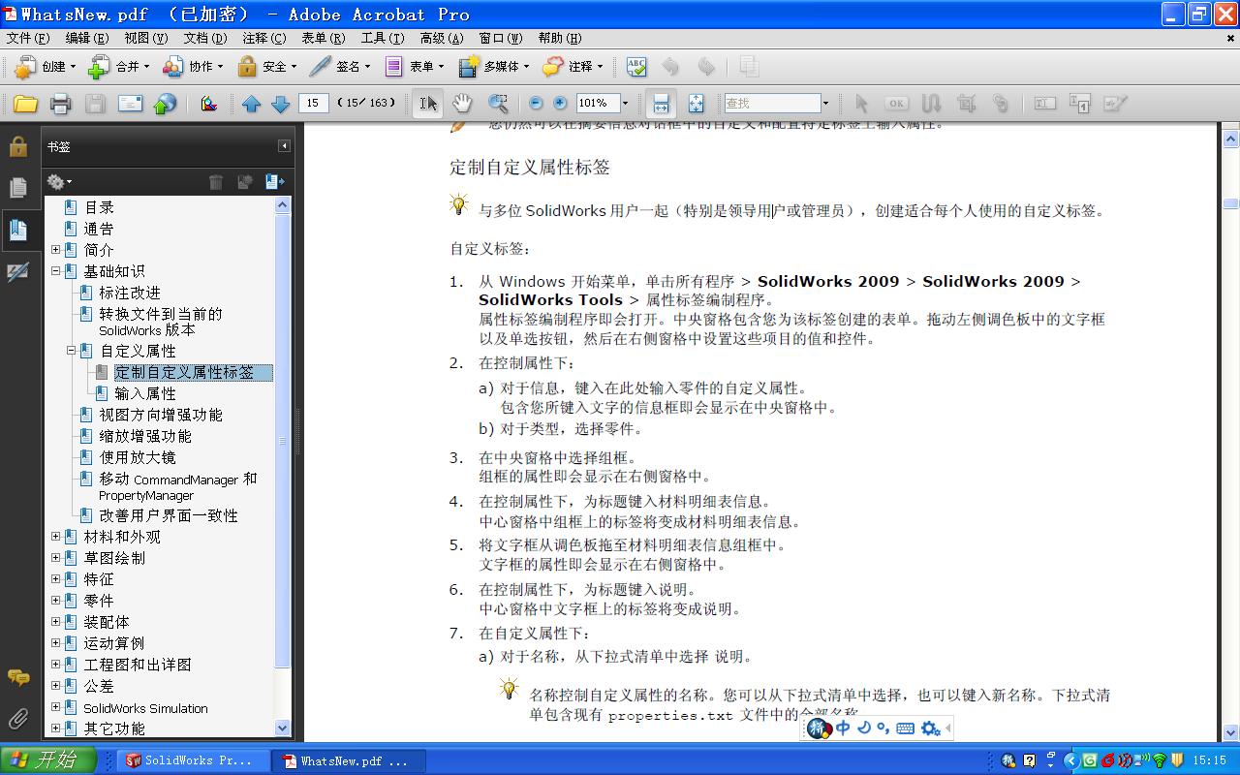This screenshot has height=775, width=1240.
Task: Collapse the 自定义属性 bookmark node
Action: point(71,351)
